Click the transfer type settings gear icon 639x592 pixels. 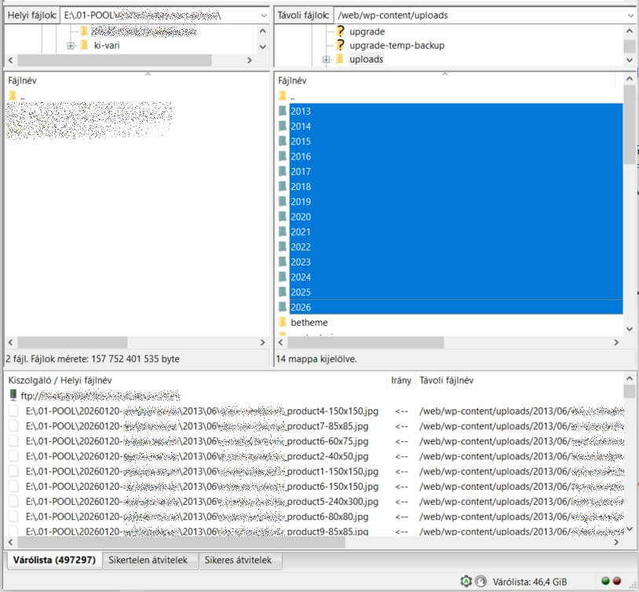466,582
